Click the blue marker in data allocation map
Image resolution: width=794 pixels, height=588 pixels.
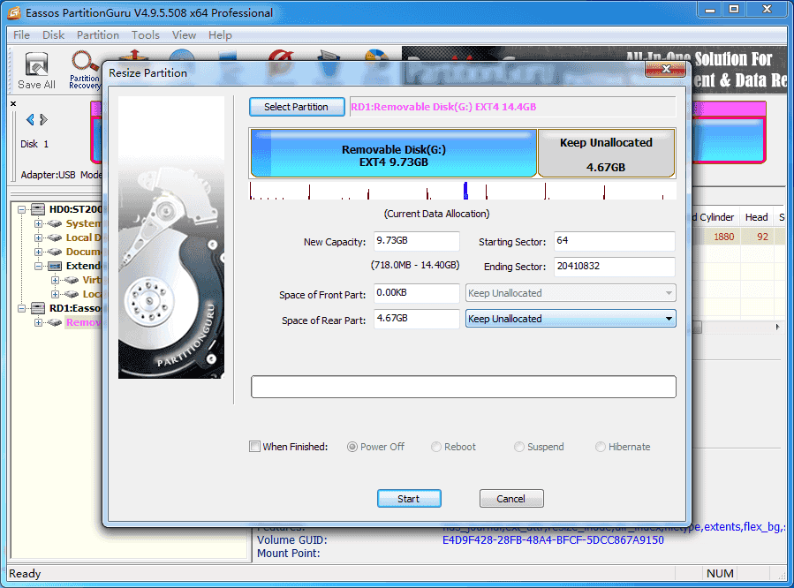[x=465, y=191]
